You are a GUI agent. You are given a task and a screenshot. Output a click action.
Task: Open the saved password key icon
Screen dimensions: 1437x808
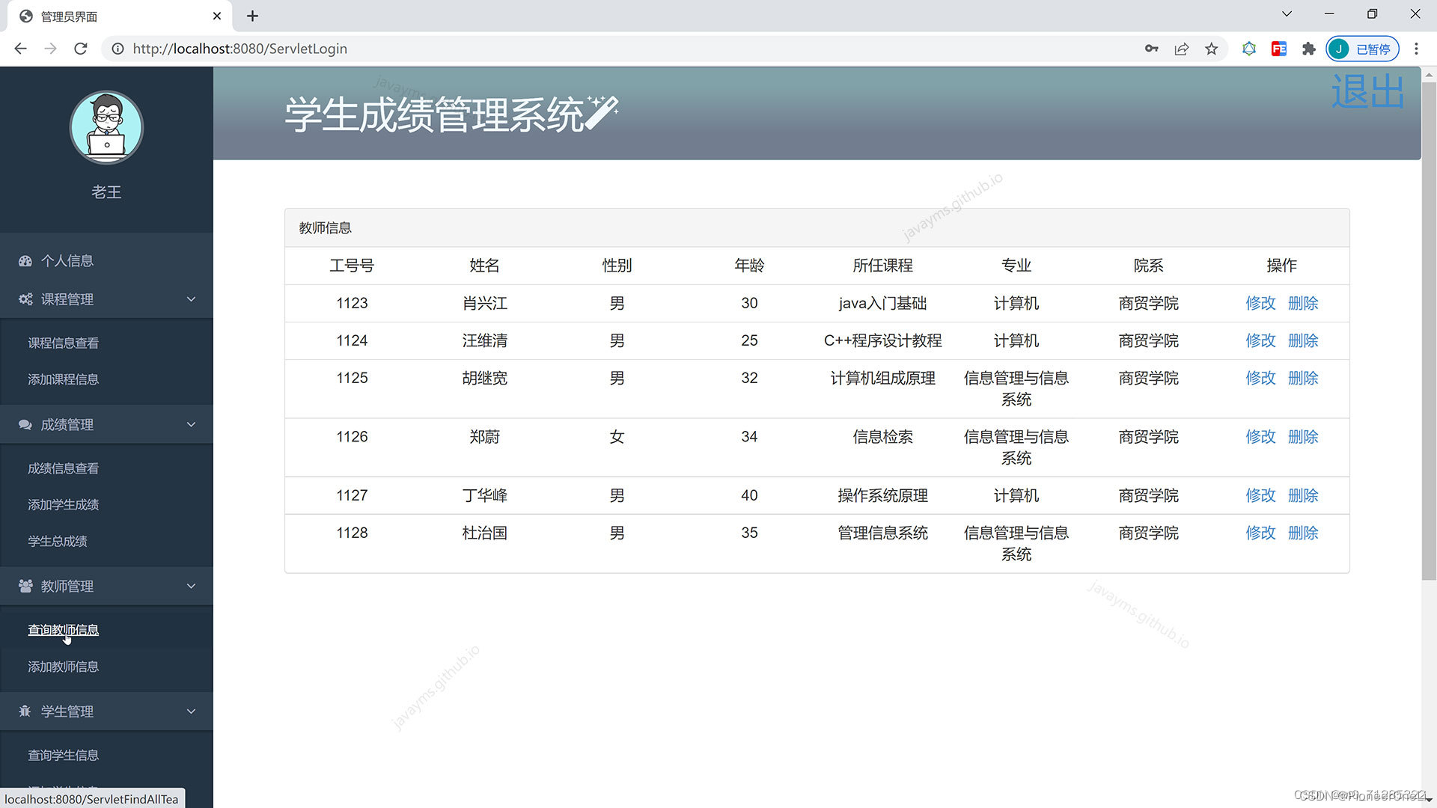(1151, 49)
